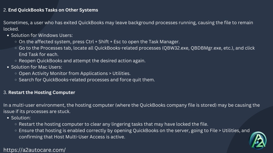Select the Solution for Windows Users bullet
The height and width of the screenshot is (153, 273).
[42, 35]
